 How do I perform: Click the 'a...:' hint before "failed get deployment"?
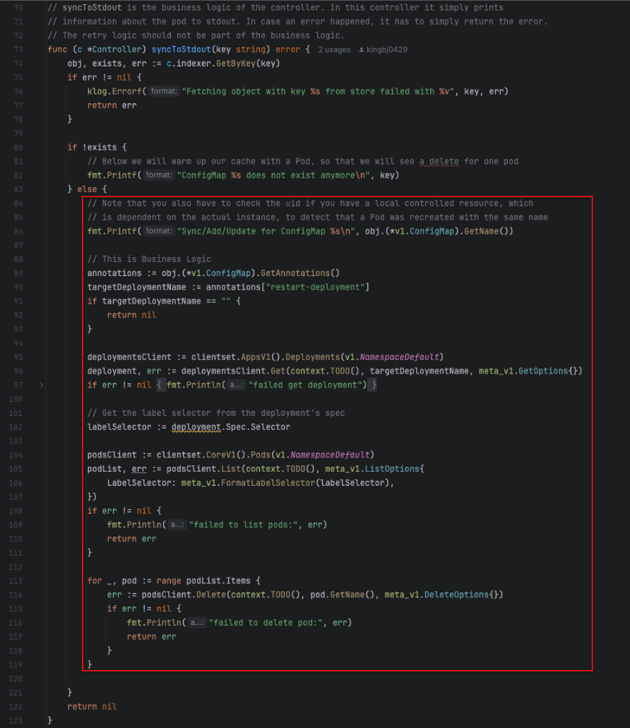pos(236,385)
